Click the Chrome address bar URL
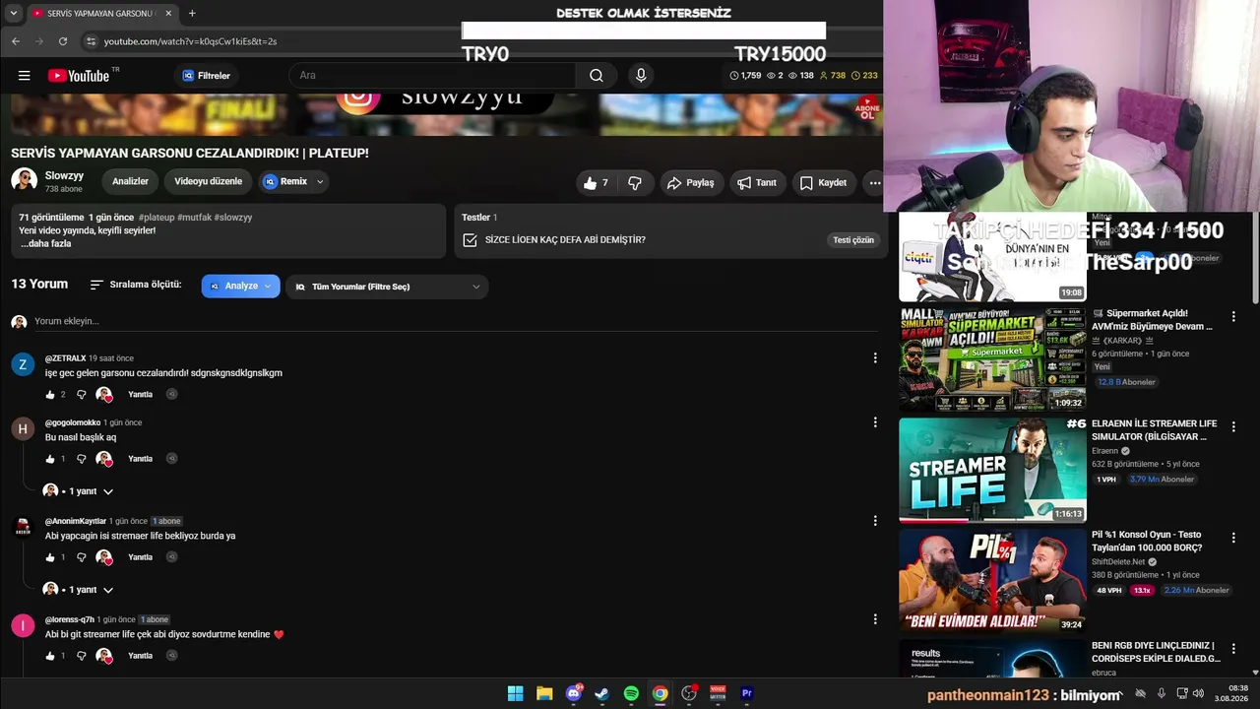The height and width of the screenshot is (709, 1260). click(x=190, y=41)
